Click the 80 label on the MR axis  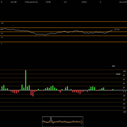(124, 75)
